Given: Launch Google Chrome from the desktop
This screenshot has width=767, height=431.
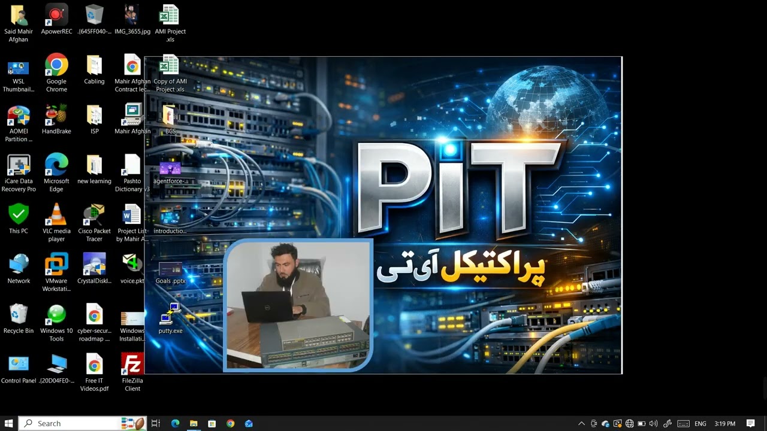Looking at the screenshot, I should (56, 73).
